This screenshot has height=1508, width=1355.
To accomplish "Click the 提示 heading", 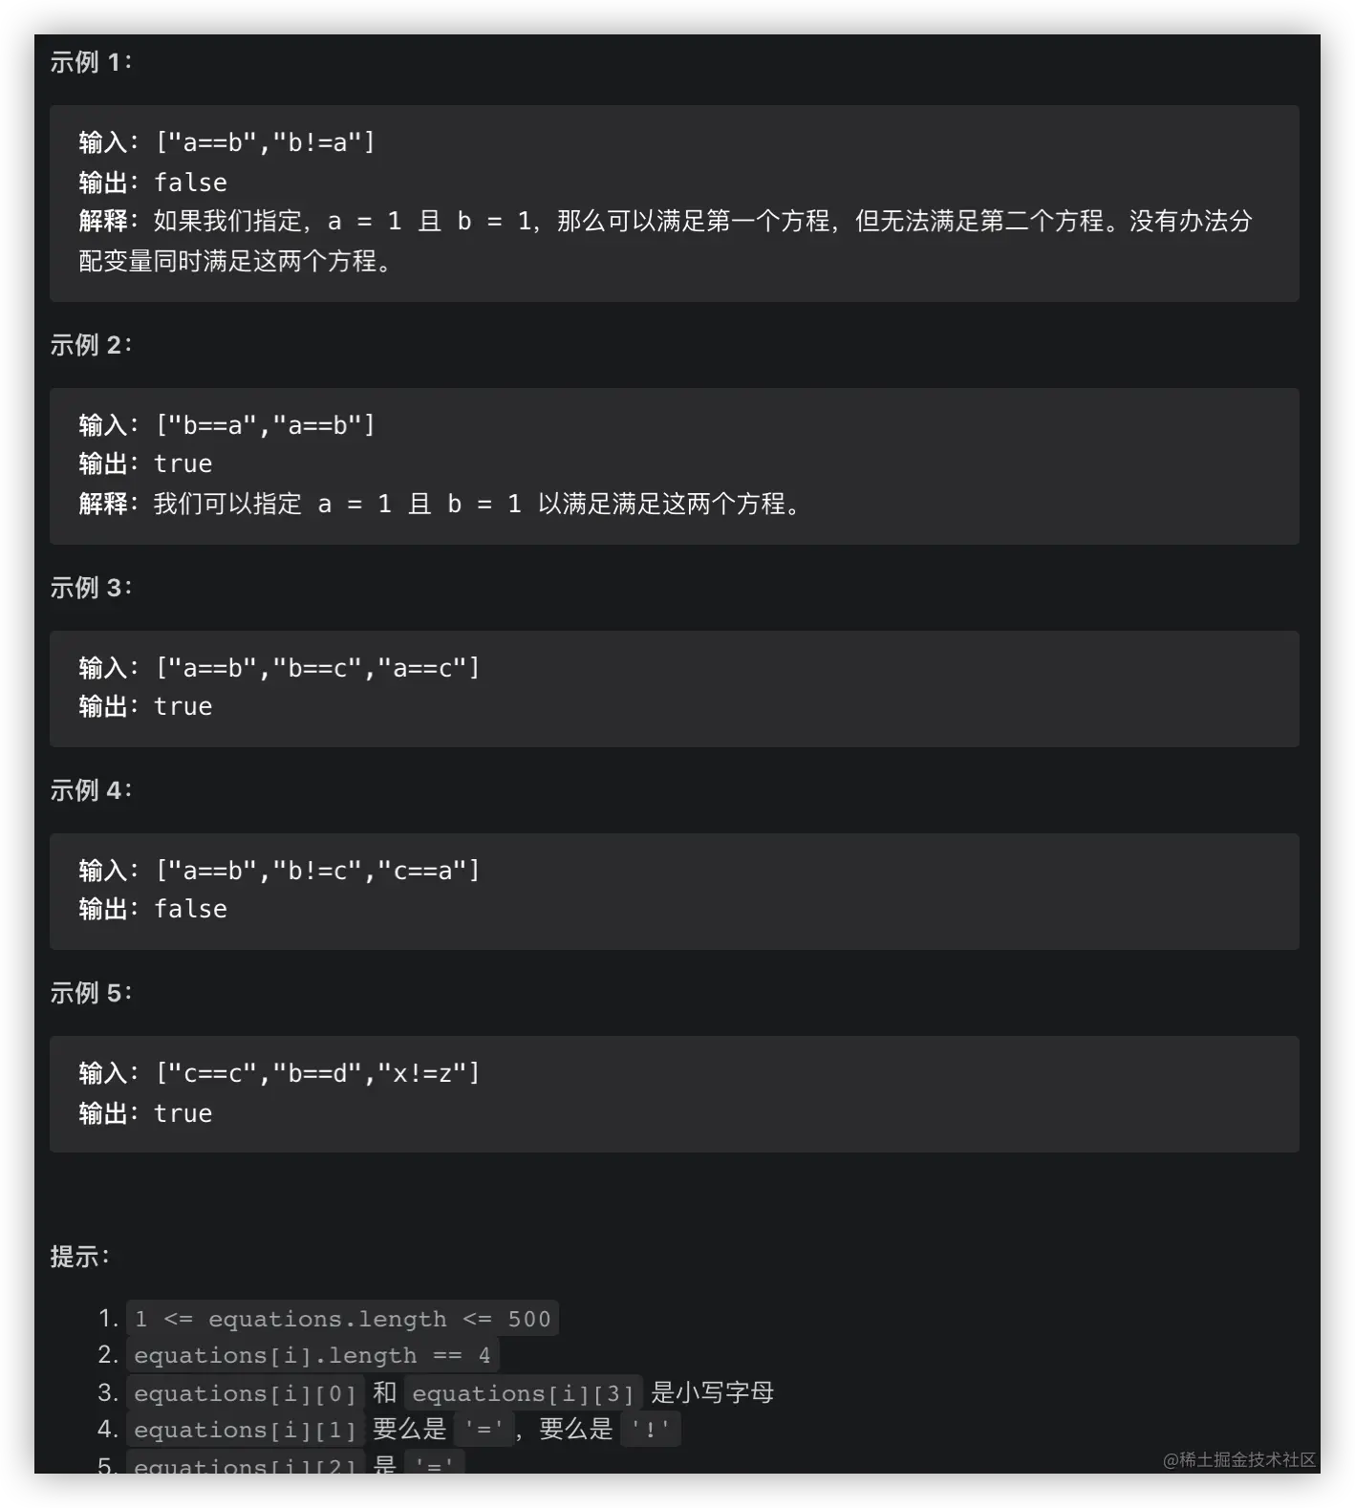I will pos(79,1257).
